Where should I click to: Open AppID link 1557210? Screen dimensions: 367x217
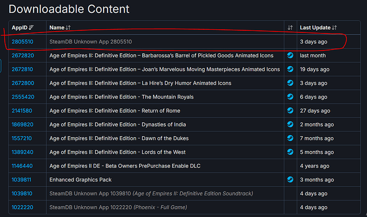(21, 138)
